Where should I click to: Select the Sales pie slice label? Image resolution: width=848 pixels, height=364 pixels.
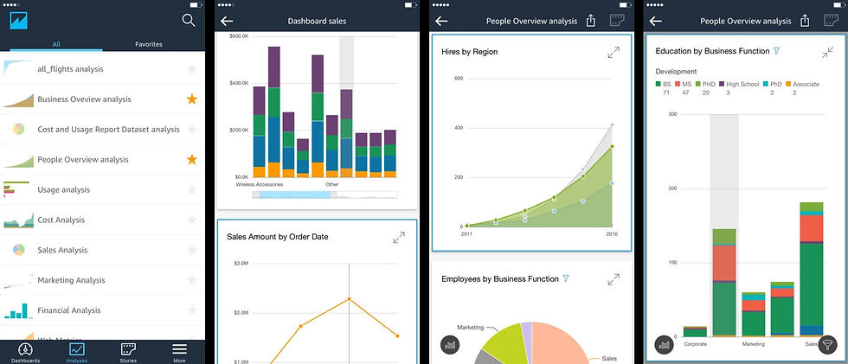609,359
